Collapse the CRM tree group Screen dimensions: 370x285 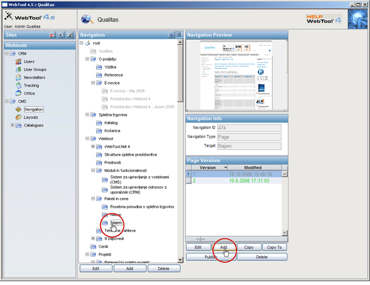pyautogui.click(x=7, y=53)
